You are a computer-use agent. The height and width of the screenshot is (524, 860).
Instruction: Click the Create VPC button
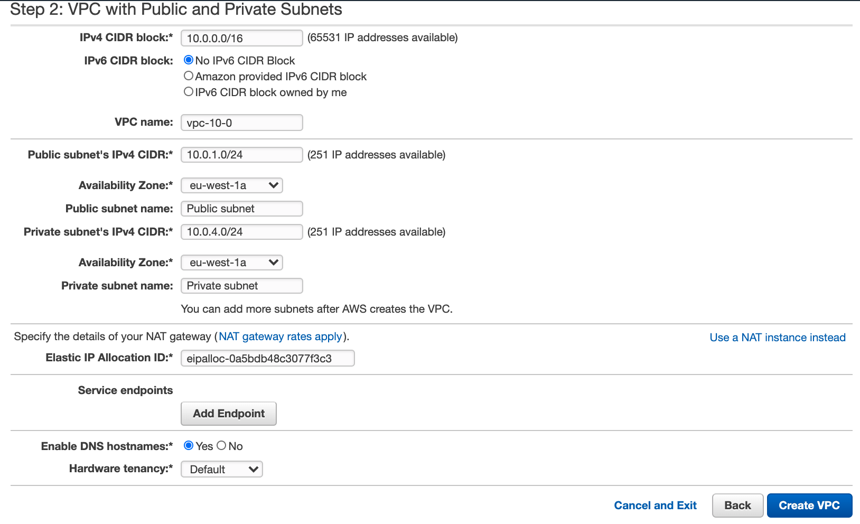809,506
